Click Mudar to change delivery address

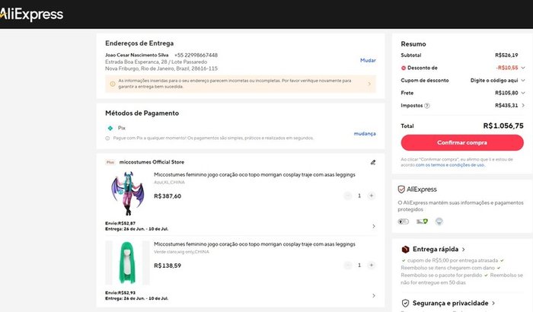click(368, 60)
